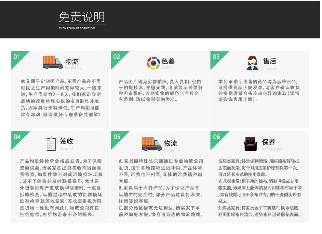The width and height of the screenshot is (322, 234).
Task: Click the line starting 布艺类家具
Action: pyautogui.click(x=258, y=181)
